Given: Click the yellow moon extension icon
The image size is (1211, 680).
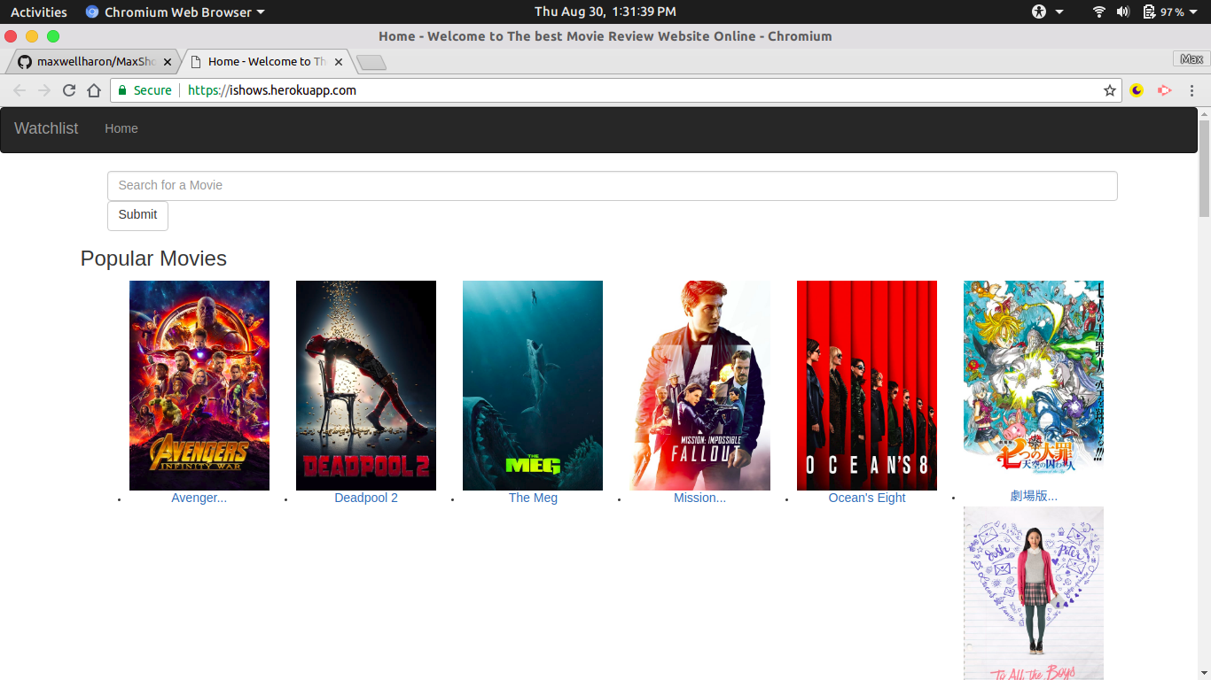Looking at the screenshot, I should point(1137,90).
